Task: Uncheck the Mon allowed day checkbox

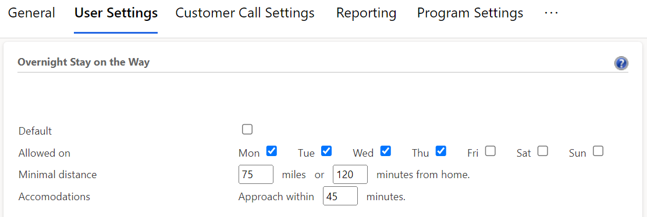Action: (x=272, y=151)
